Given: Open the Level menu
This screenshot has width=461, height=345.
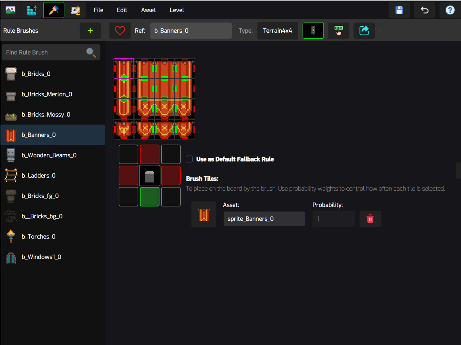Looking at the screenshot, I should click(x=176, y=10).
